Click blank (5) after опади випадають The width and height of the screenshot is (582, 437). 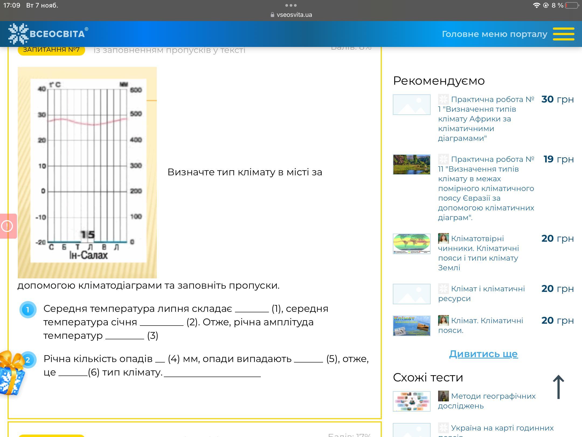309,359
